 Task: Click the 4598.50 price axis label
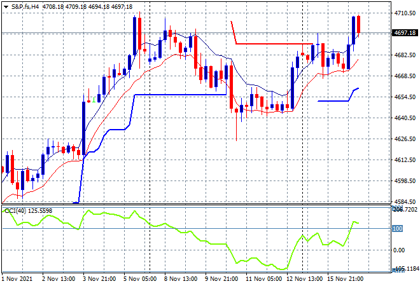click(x=405, y=181)
